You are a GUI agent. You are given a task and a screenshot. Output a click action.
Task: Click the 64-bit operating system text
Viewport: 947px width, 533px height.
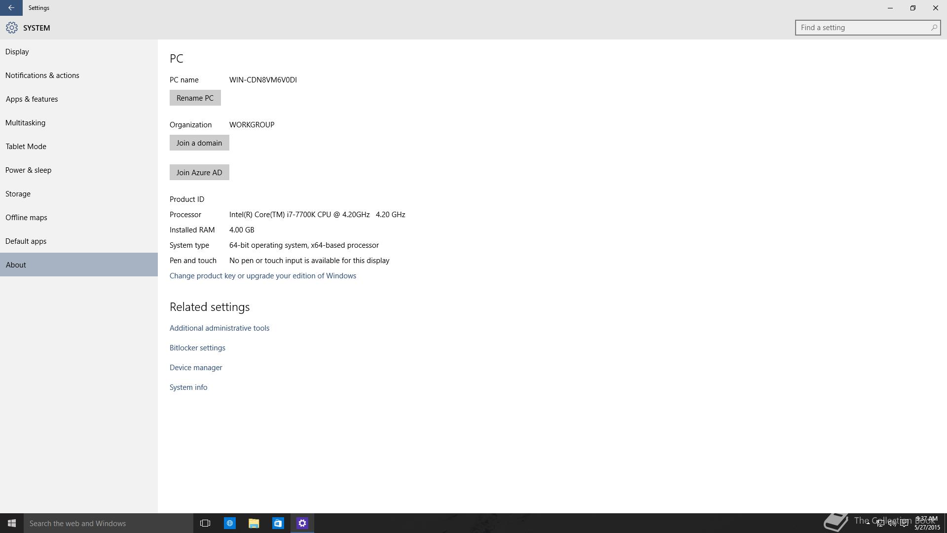click(304, 245)
